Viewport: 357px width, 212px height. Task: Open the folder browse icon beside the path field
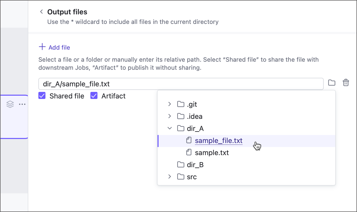(x=332, y=83)
